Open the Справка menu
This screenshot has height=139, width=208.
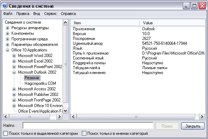pyautogui.click(x=68, y=14)
